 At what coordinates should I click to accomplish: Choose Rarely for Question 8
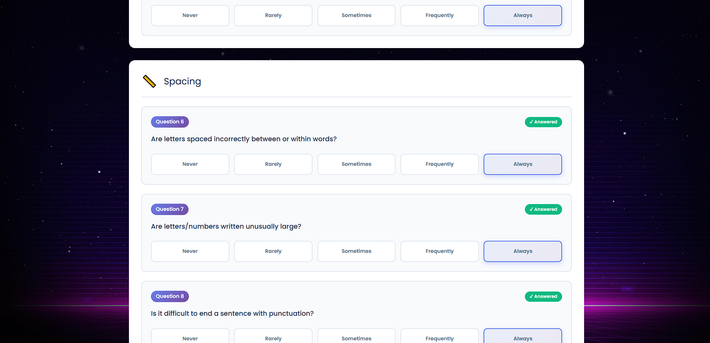click(x=273, y=337)
